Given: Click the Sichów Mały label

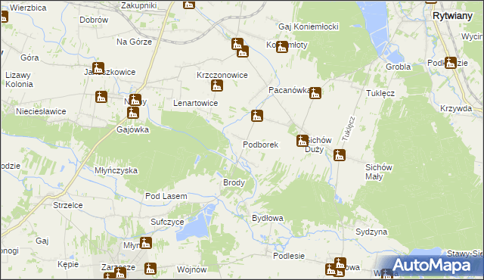Looking at the screenshot, I should click(x=379, y=172).
